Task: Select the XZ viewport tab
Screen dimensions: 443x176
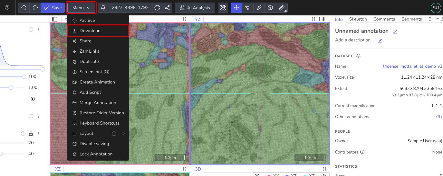Action: click(58, 169)
